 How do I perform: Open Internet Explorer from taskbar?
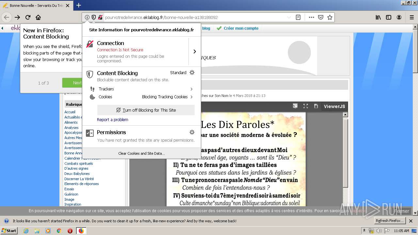pos(26,231)
